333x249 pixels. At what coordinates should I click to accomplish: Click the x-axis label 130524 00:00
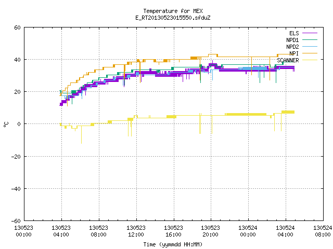click(x=248, y=231)
